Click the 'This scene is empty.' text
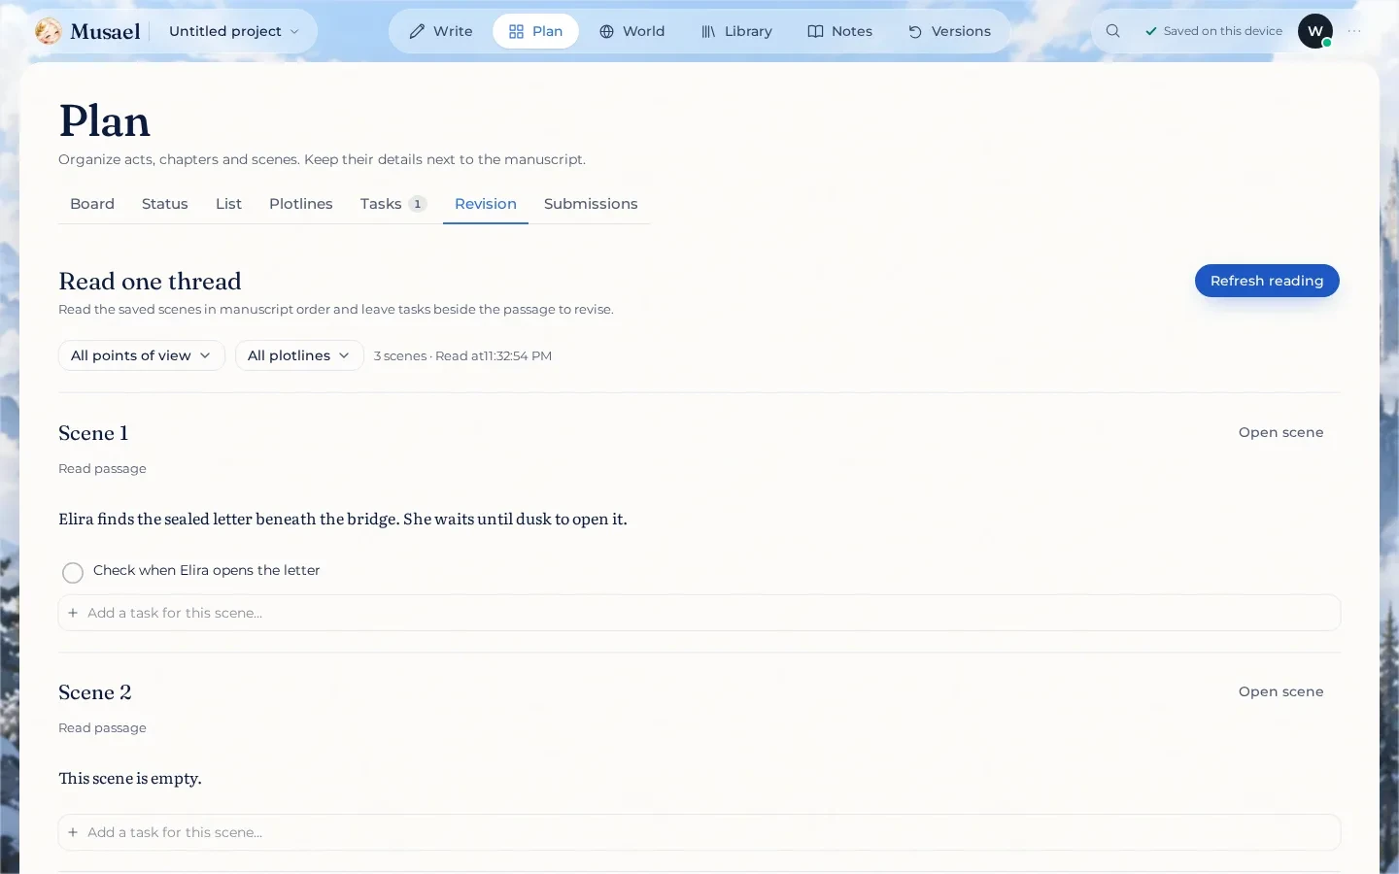Viewport: 1399px width, 874px height. 130,778
